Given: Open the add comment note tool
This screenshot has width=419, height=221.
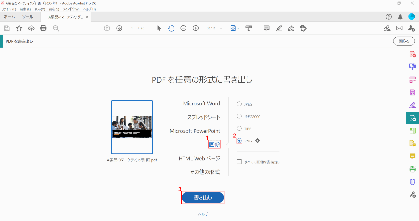Looking at the screenshot, I should [x=267, y=28].
